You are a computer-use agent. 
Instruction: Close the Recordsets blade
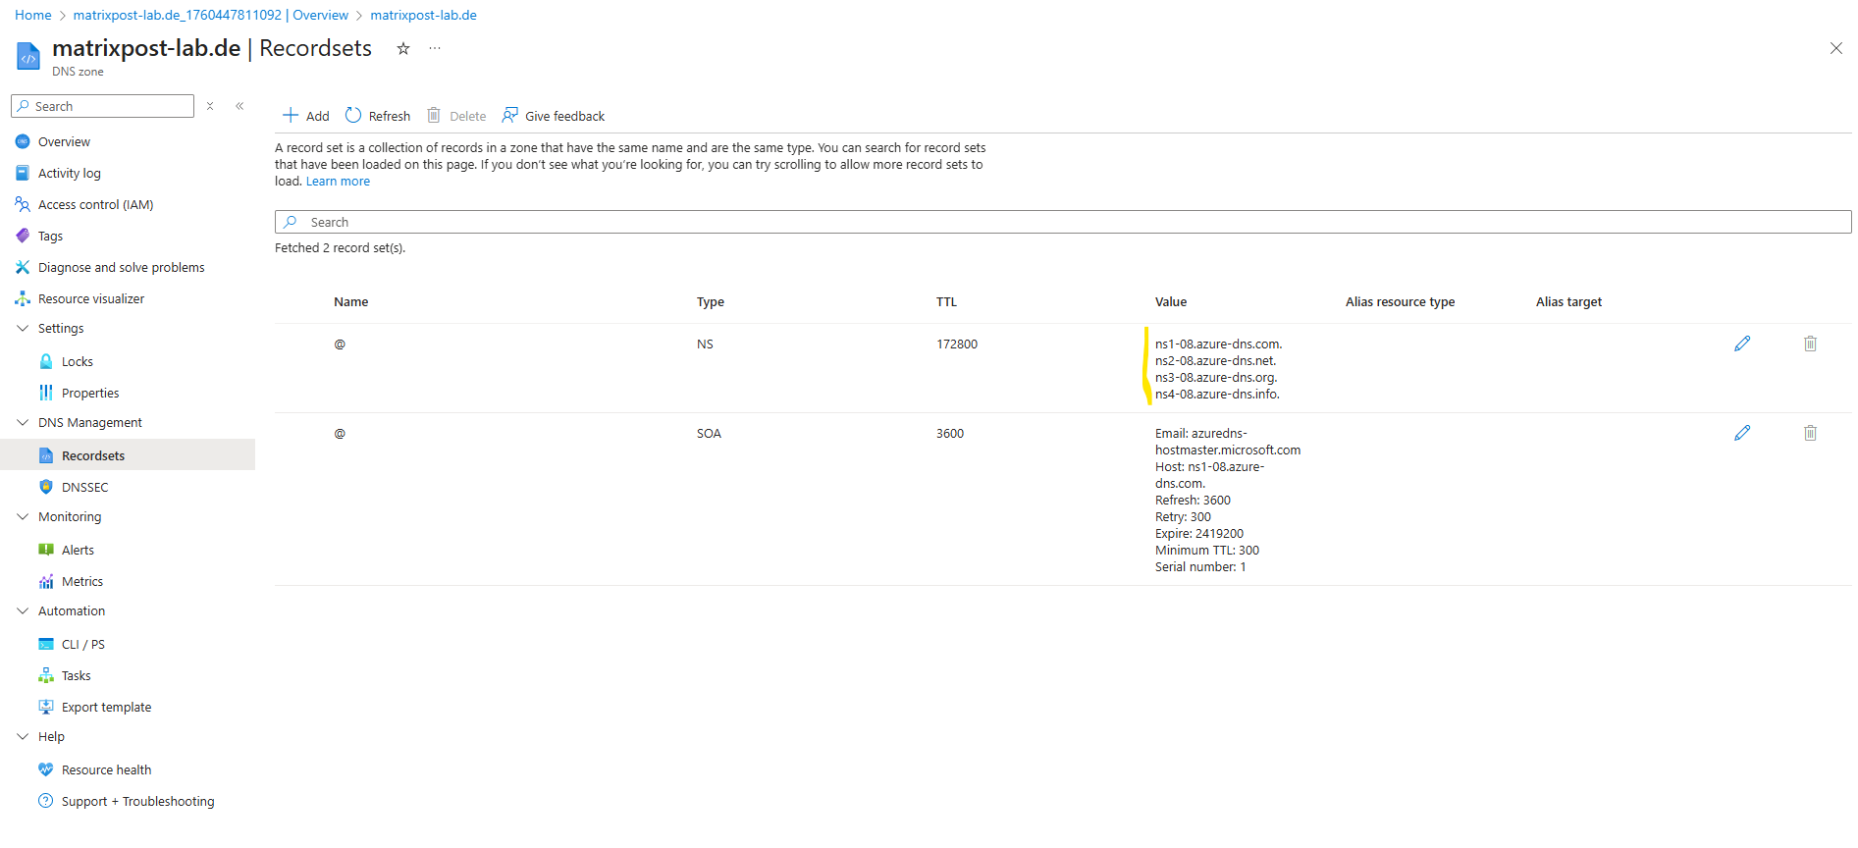tap(1836, 48)
